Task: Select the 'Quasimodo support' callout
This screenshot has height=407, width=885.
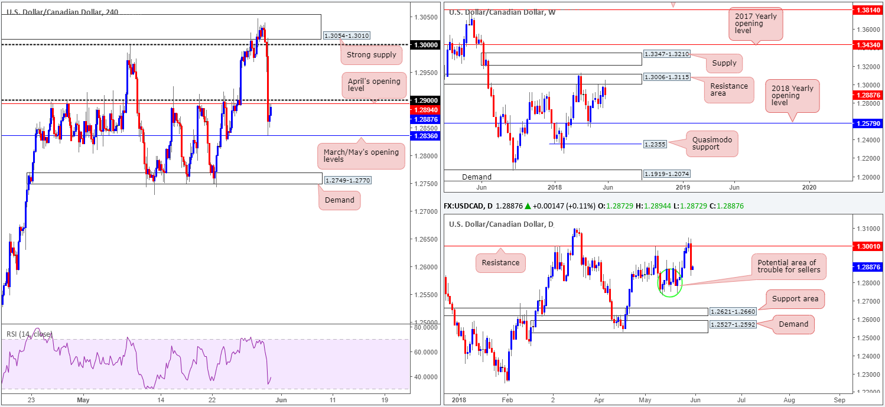Action: pos(712,144)
